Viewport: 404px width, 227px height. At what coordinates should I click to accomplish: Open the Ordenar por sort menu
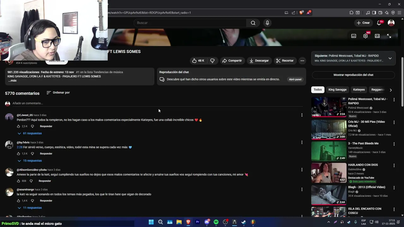pyautogui.click(x=58, y=93)
